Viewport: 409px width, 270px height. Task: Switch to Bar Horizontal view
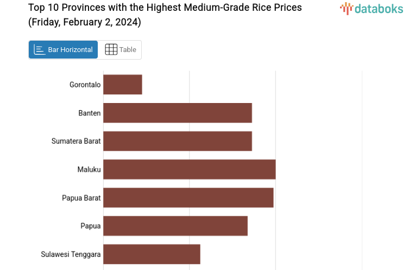[x=64, y=49]
